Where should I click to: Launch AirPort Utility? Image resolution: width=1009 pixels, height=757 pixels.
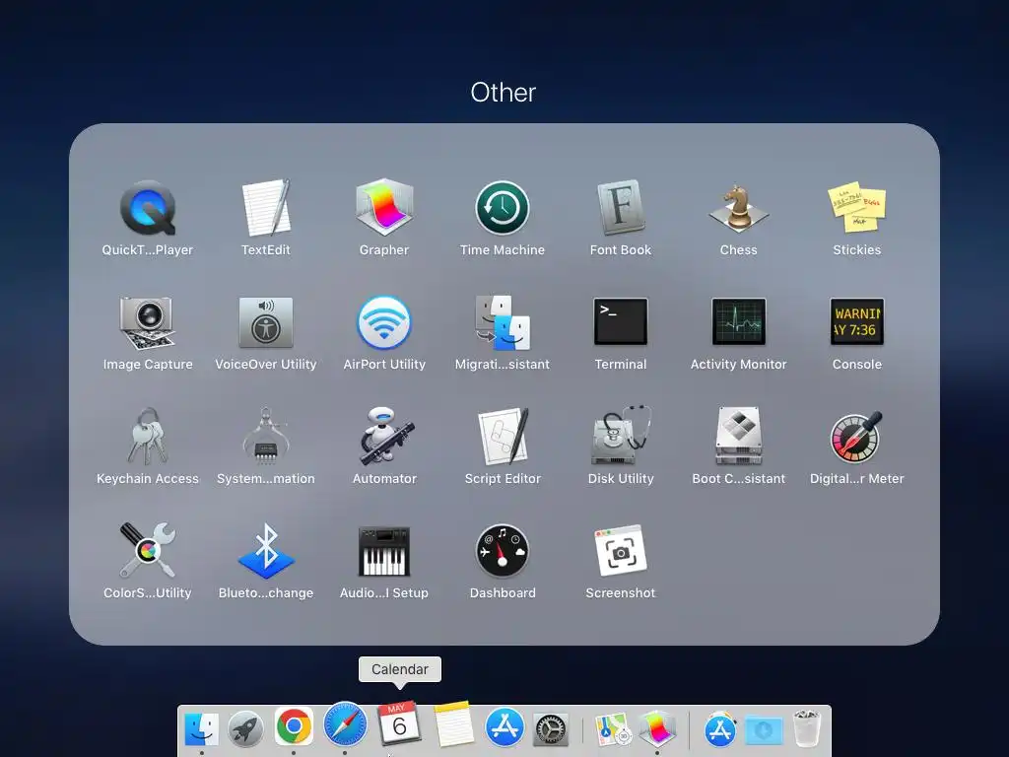point(384,322)
